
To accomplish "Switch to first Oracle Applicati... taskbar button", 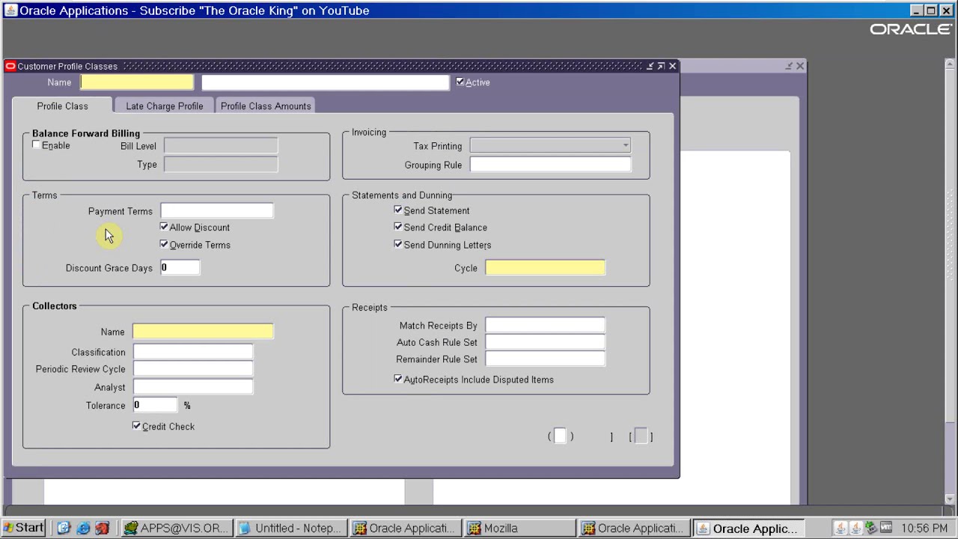I will pyautogui.click(x=406, y=528).
